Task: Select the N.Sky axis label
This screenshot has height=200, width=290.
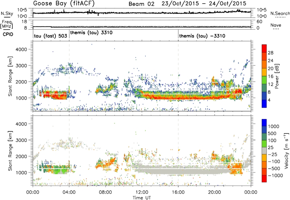Action: click(x=7, y=13)
